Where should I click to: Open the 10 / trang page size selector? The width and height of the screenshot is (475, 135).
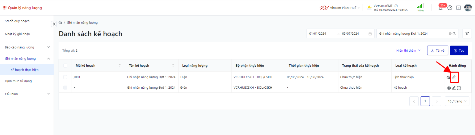[457, 101]
